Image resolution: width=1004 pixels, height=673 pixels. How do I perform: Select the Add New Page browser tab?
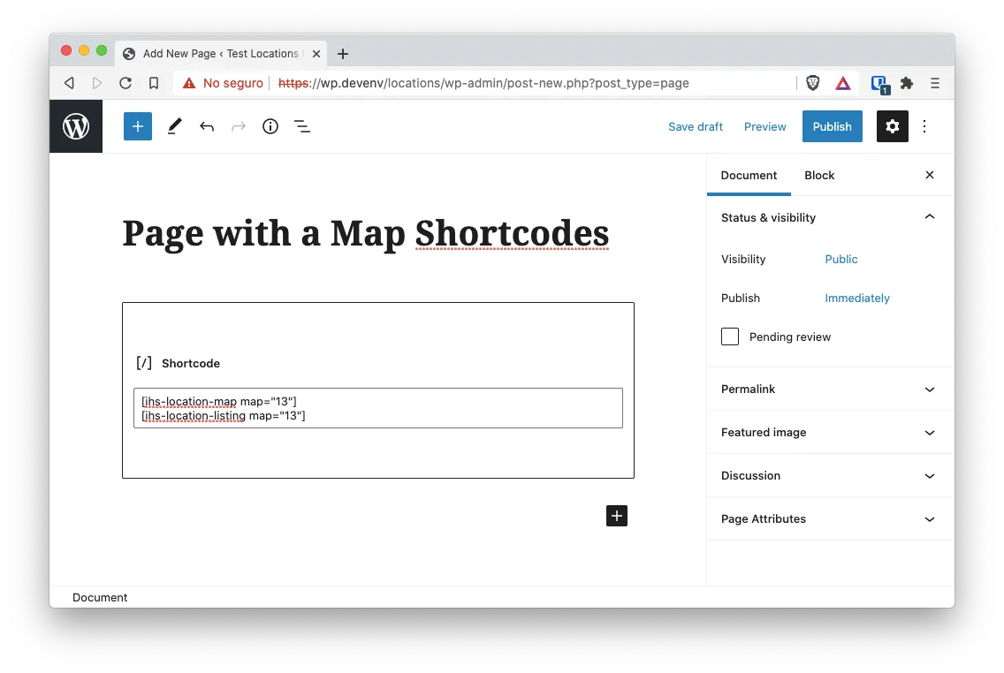coord(220,54)
